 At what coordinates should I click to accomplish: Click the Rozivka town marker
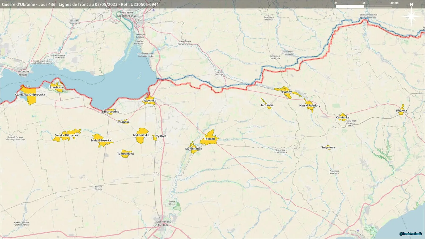click(402, 110)
